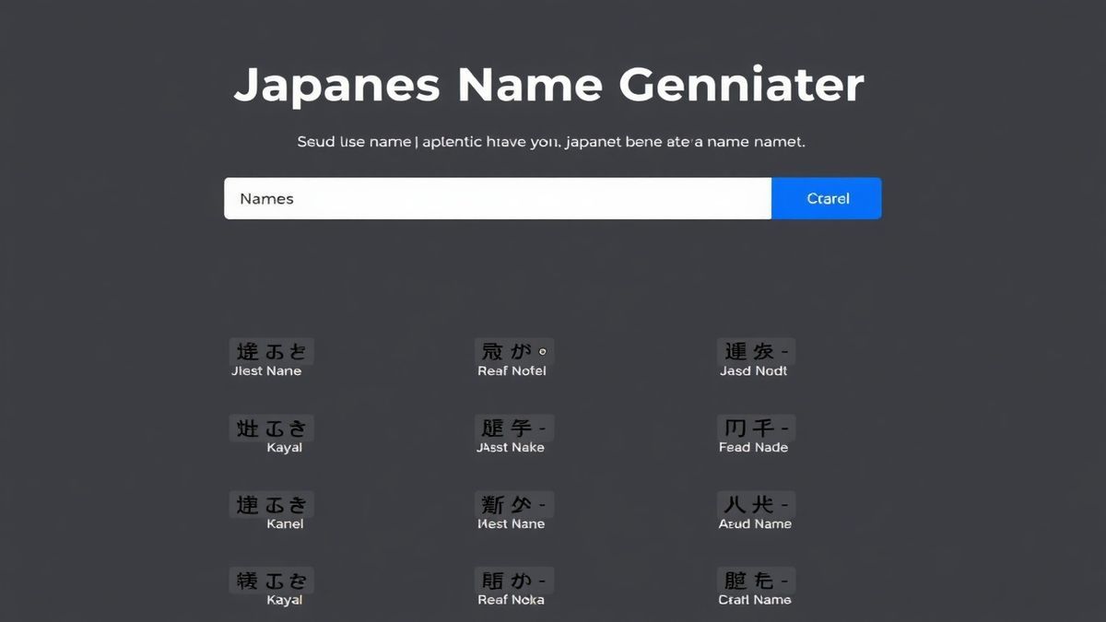Select the Aeud Name label

click(755, 523)
